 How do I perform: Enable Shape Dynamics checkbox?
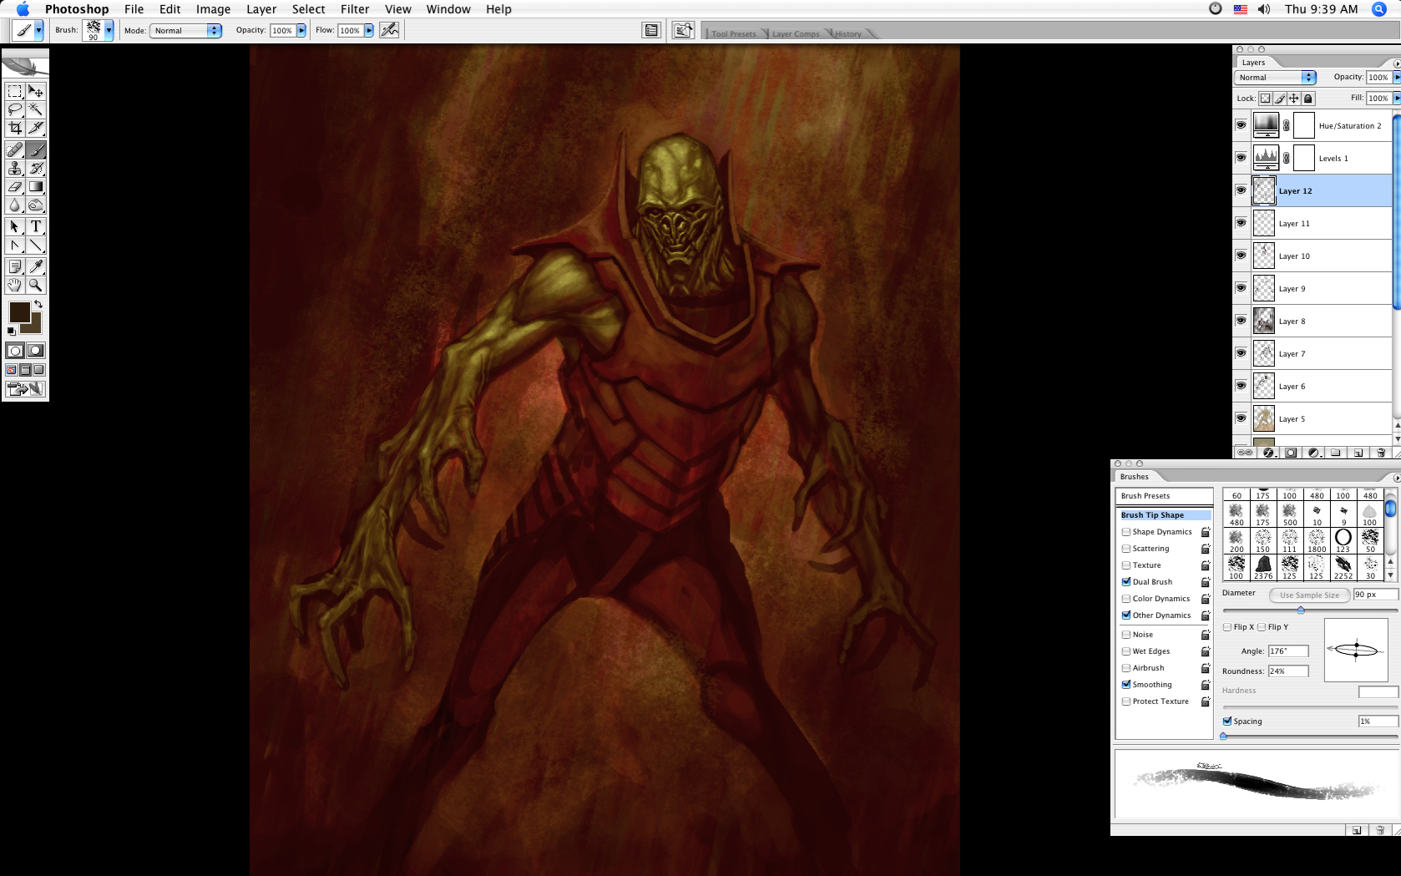coord(1126,532)
